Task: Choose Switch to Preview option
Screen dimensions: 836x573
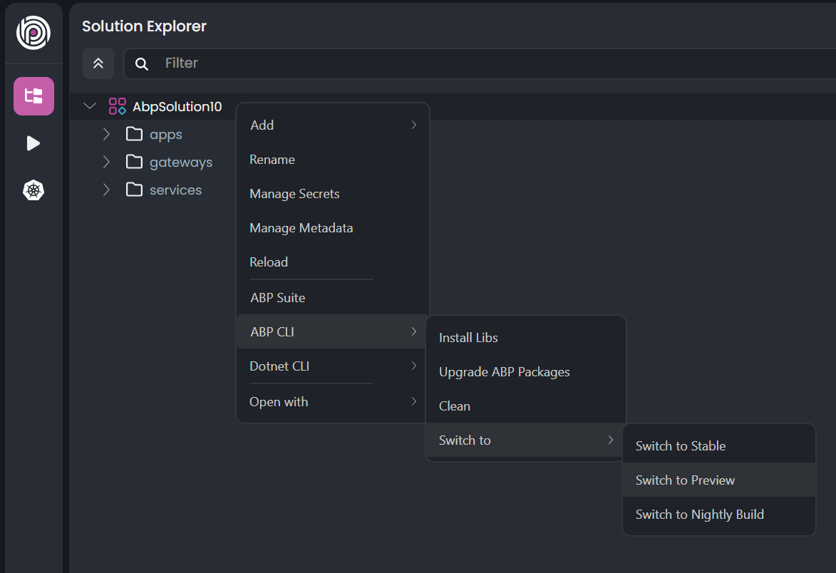Action: (685, 480)
